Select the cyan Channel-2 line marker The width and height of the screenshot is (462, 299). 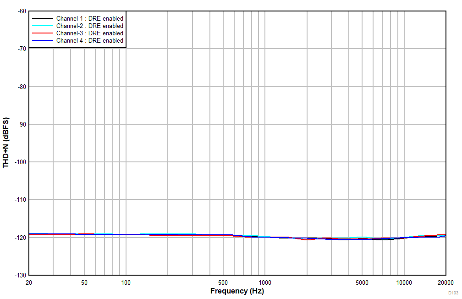click(x=42, y=26)
